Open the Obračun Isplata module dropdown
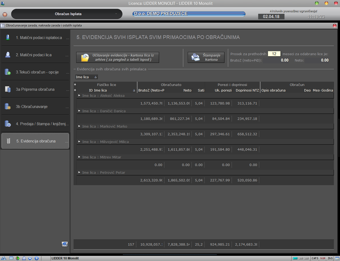The width and height of the screenshot is (340, 261). click(67, 14)
